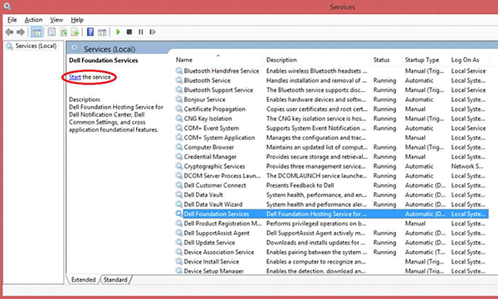
Task: Click 'Presents Feedback to Dell' description
Action: (300, 186)
